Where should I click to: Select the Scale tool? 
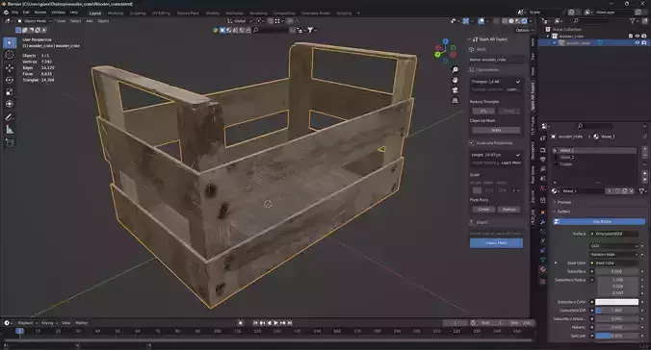10,91
